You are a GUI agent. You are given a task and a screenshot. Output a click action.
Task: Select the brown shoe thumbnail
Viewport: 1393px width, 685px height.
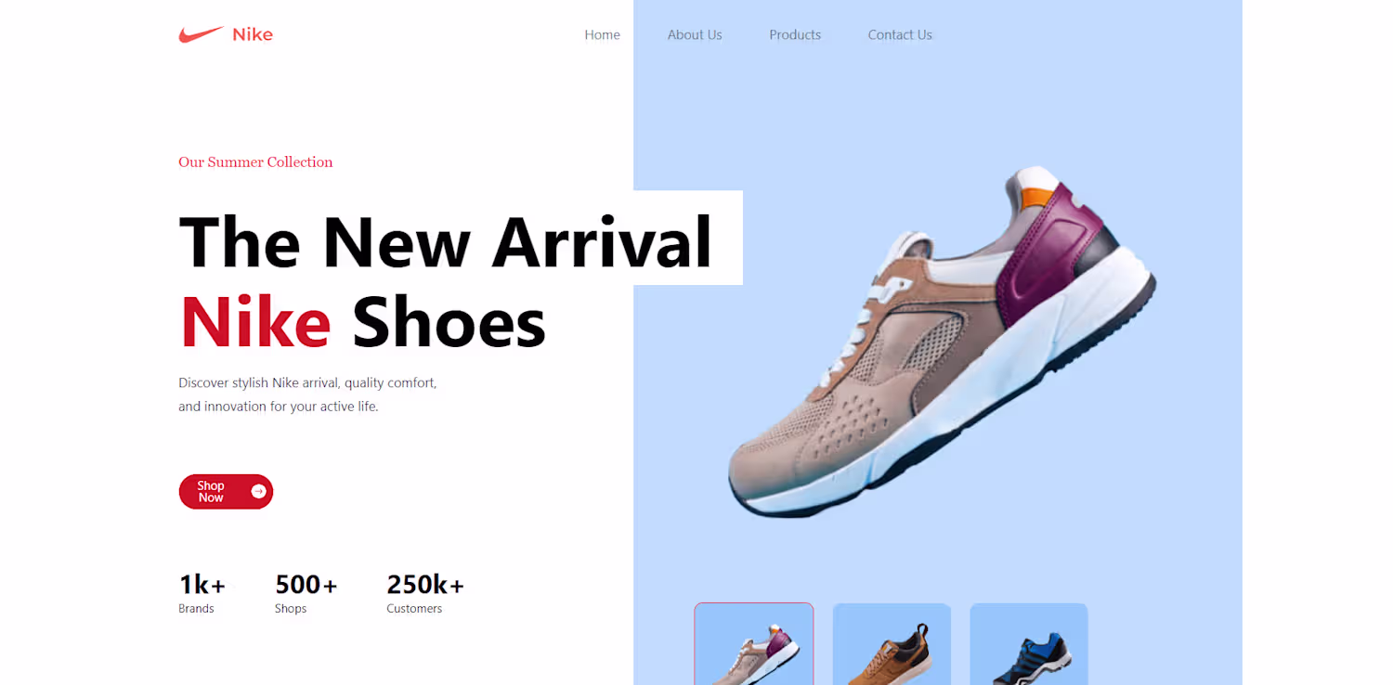point(892,644)
